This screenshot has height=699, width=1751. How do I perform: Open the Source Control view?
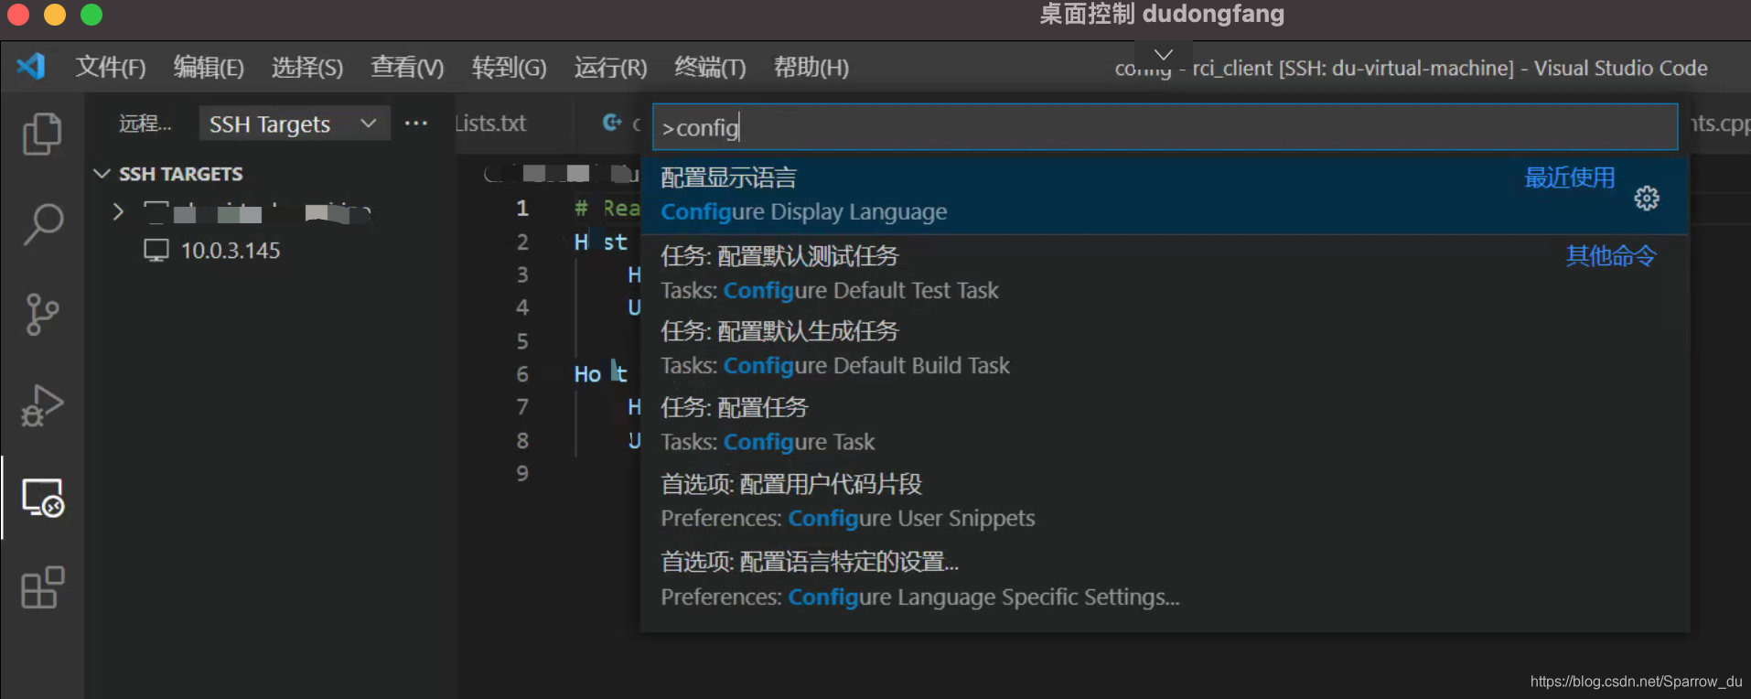click(x=42, y=314)
